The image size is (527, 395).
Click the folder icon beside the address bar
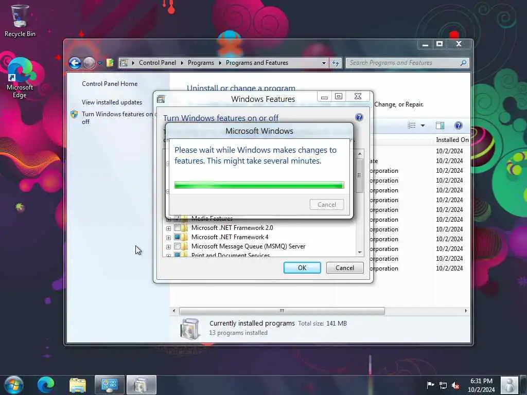[110, 62]
